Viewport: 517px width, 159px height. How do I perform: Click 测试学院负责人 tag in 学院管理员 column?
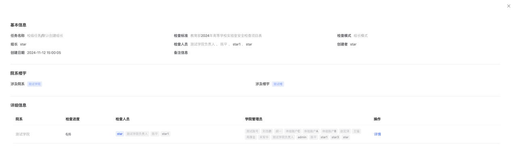[x=283, y=137]
